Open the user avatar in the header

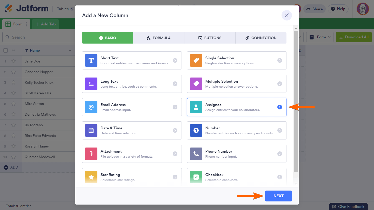coord(363,9)
